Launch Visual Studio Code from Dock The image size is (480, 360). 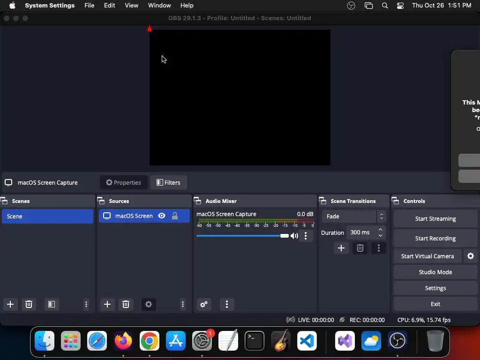307,341
